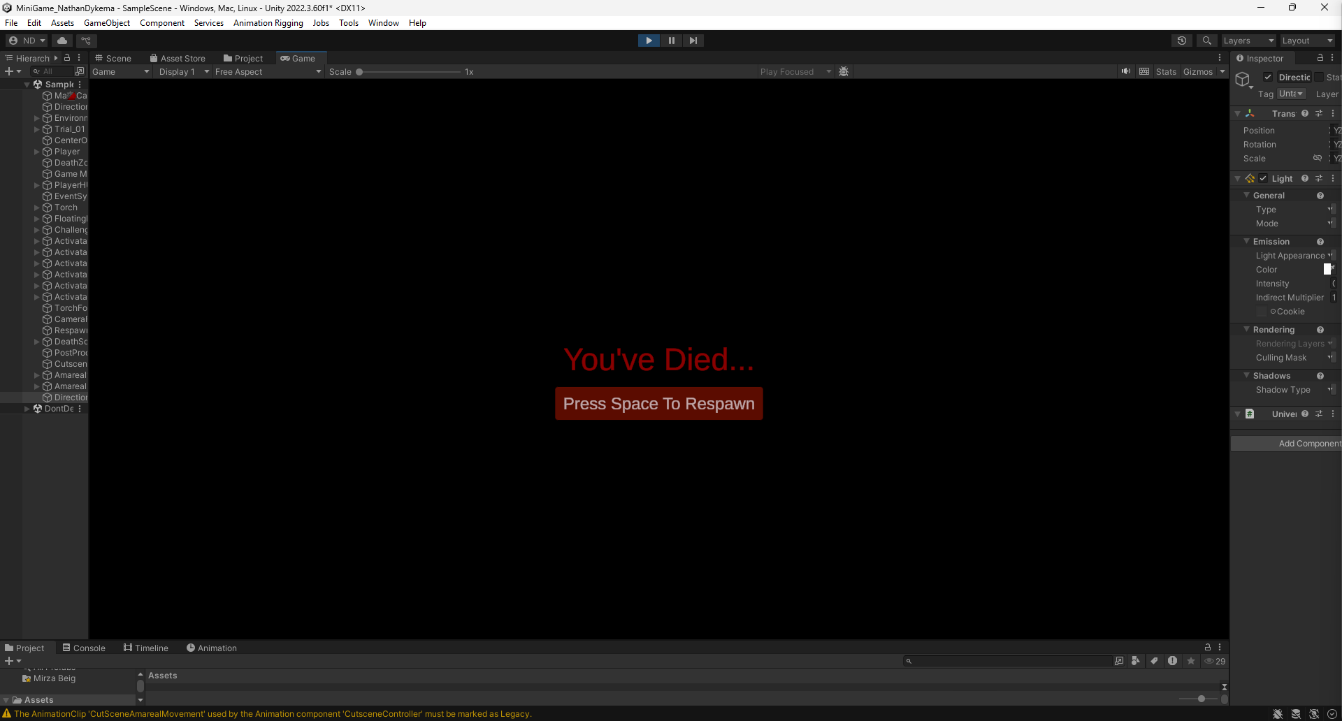Pause the game playback

[671, 40]
